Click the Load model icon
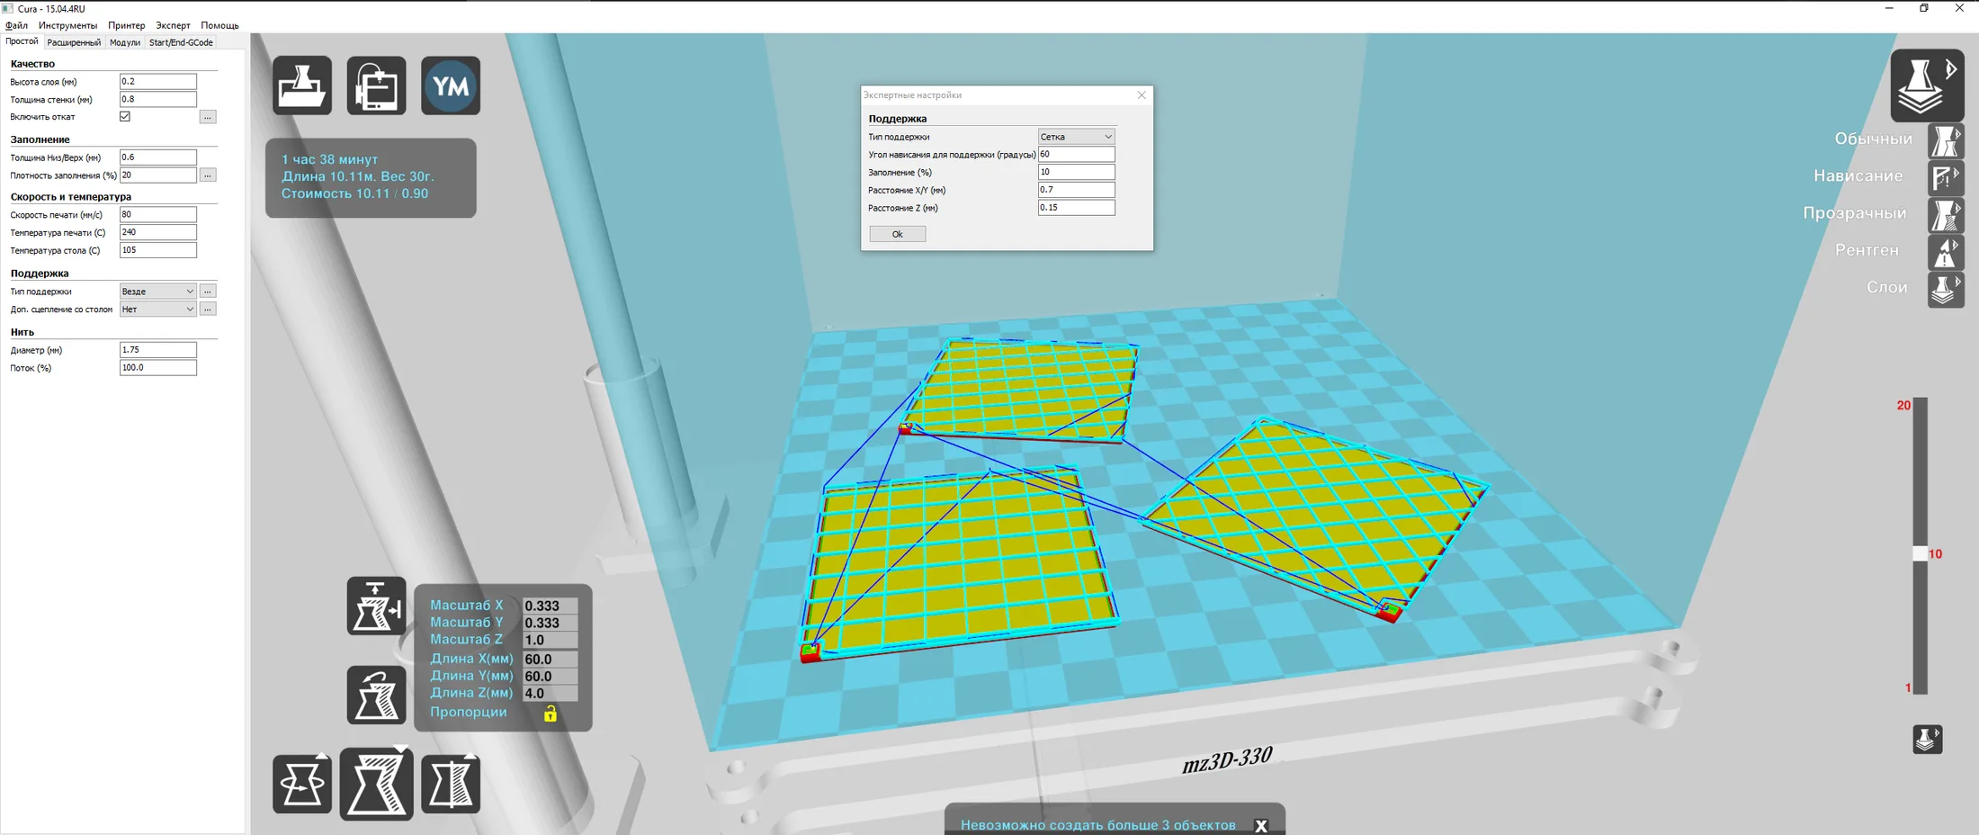 [302, 85]
